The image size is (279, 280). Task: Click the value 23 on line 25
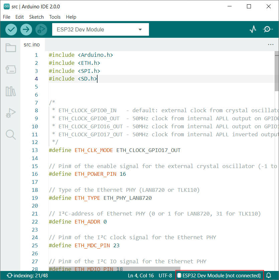116,246
